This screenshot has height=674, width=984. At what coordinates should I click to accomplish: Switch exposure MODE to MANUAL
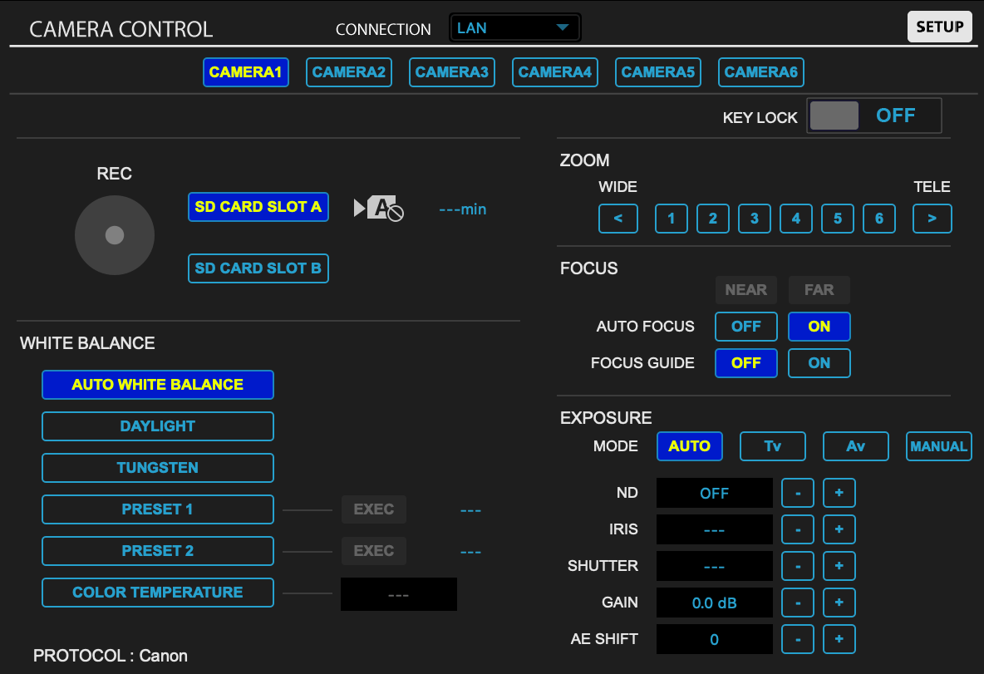click(938, 445)
